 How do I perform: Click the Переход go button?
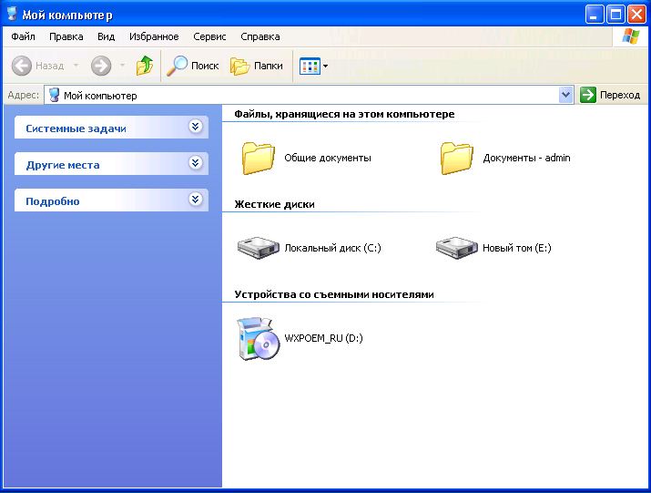click(x=610, y=95)
